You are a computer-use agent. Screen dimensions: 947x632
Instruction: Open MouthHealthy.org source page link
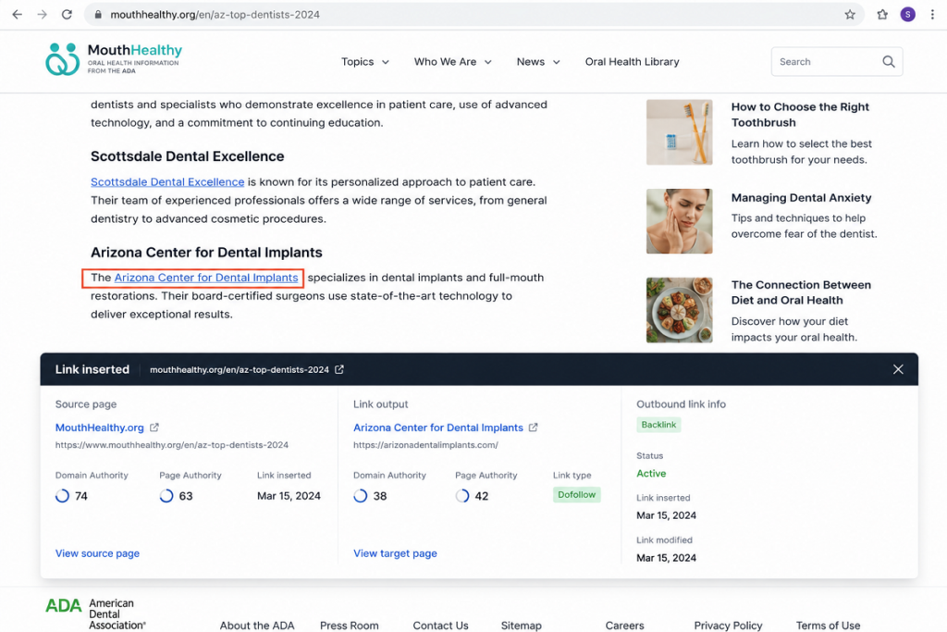tap(100, 428)
